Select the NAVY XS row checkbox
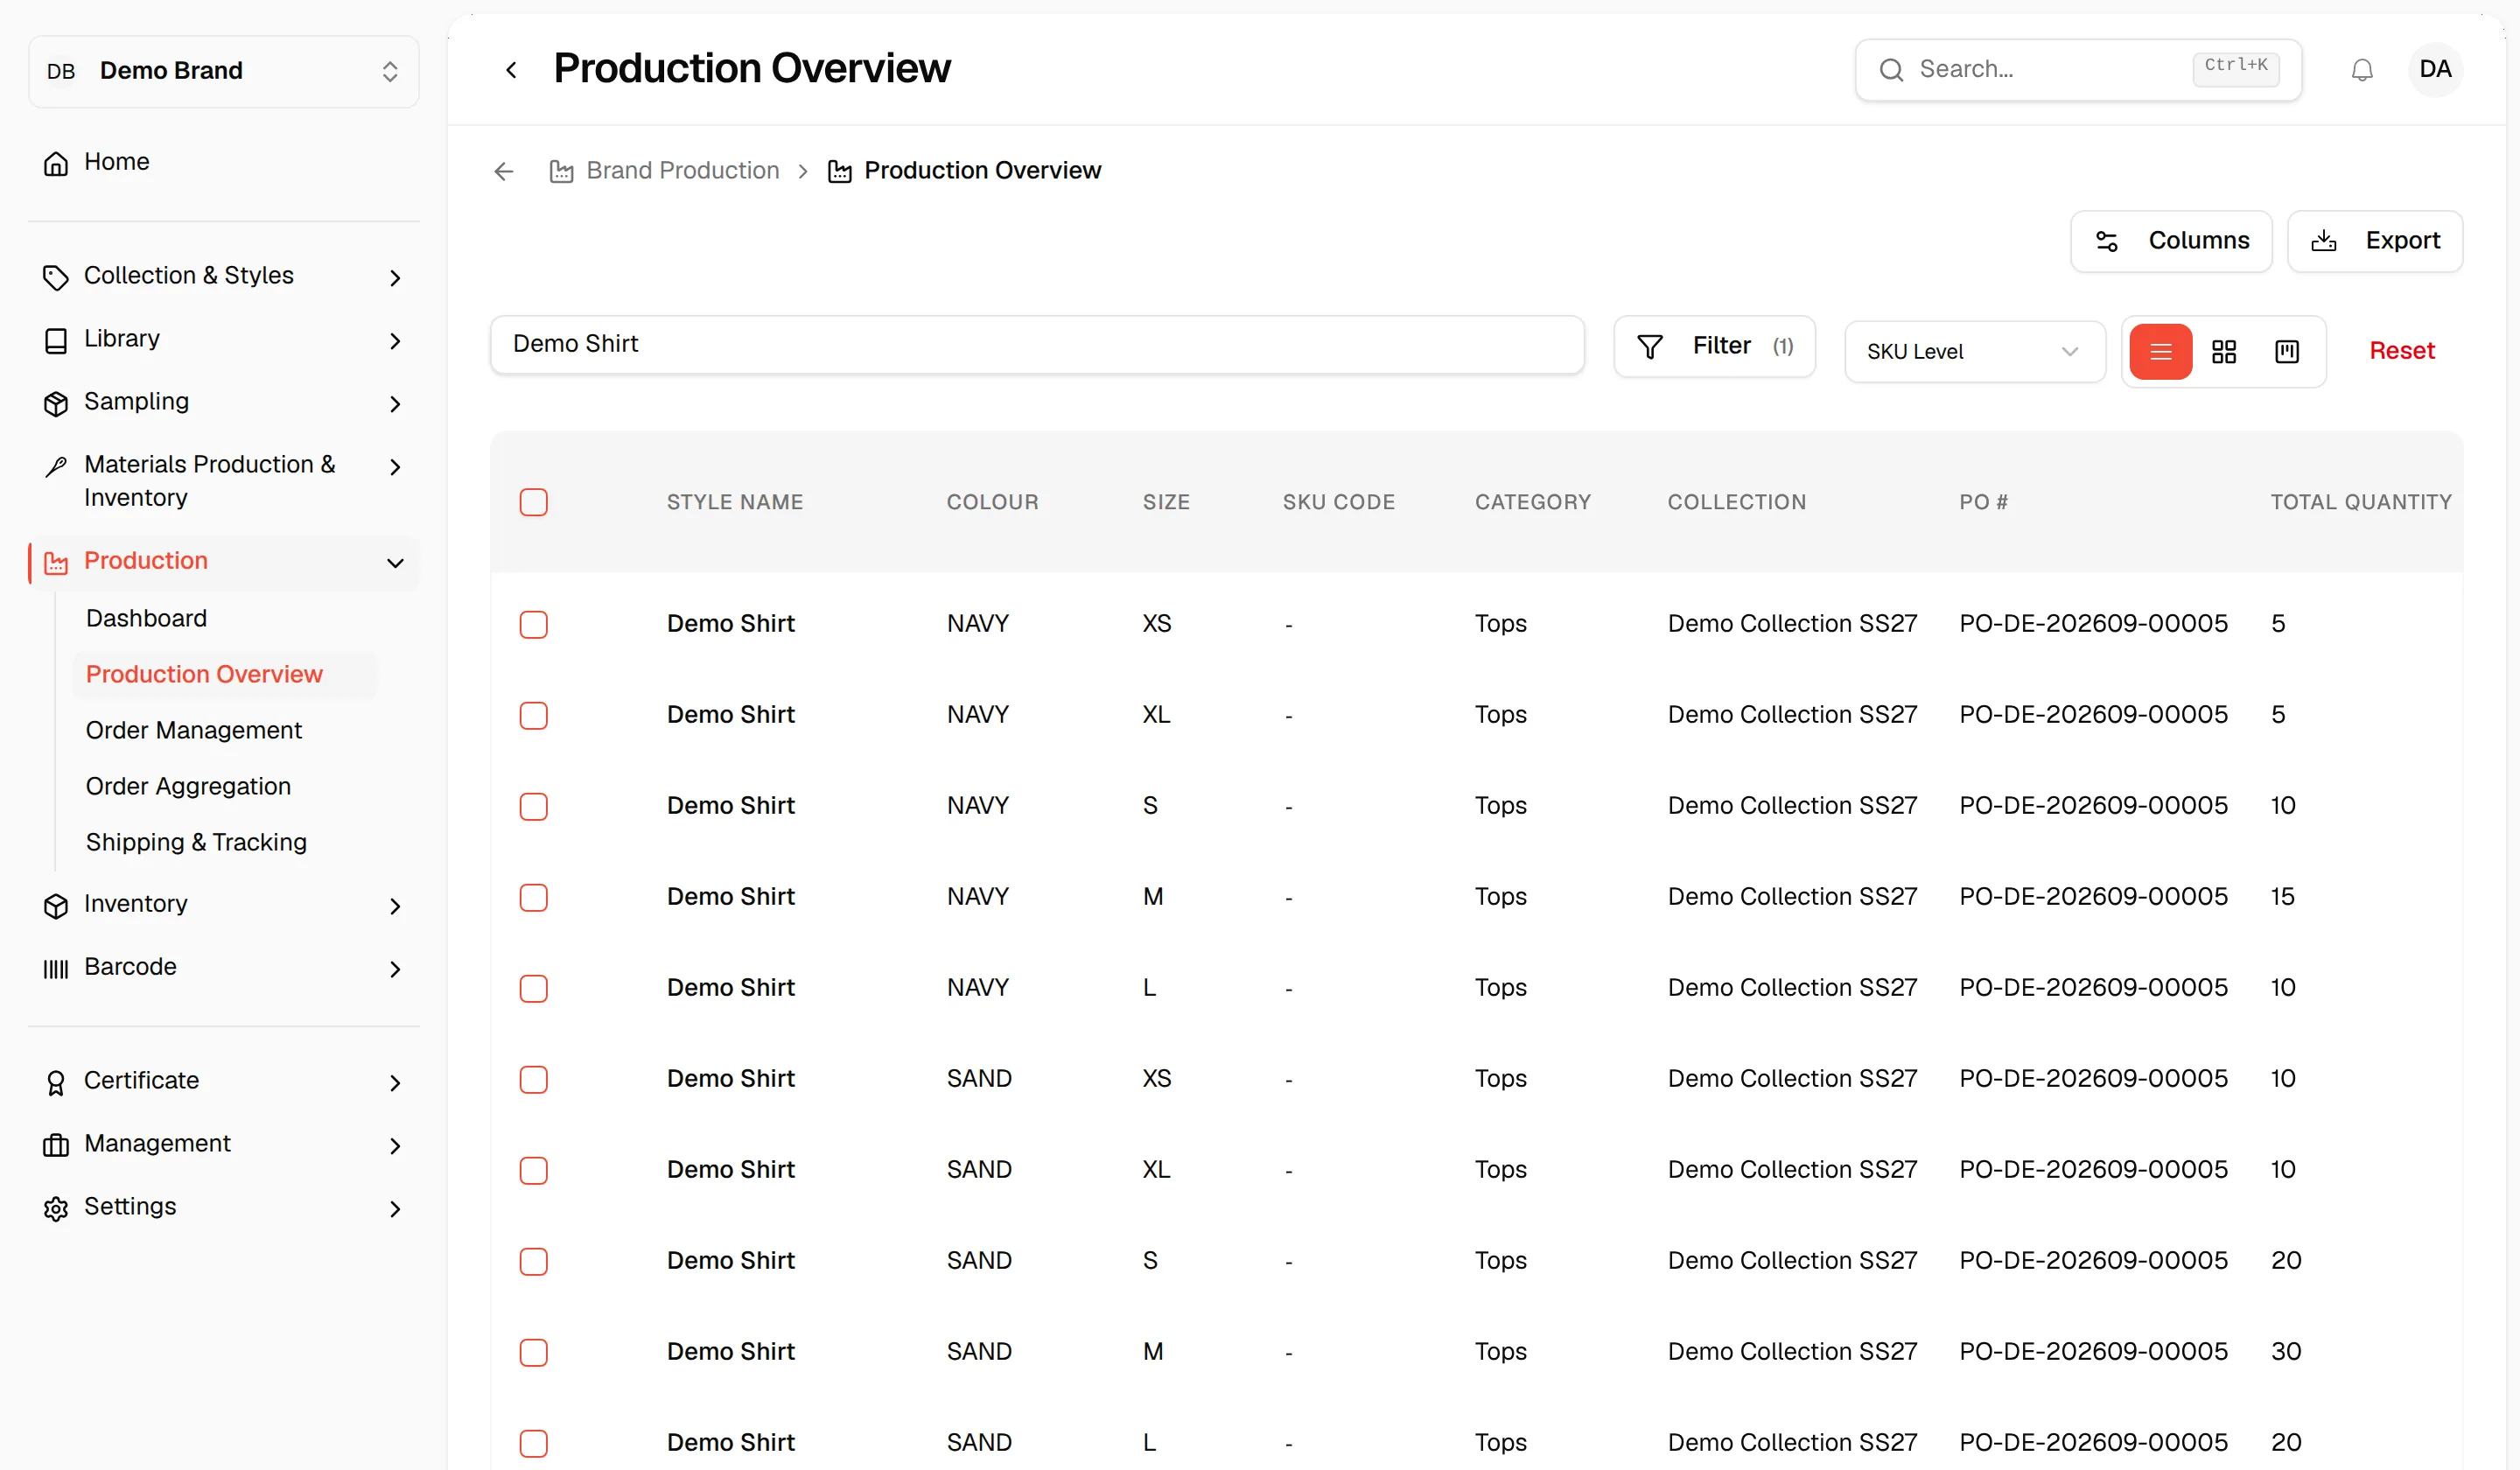Viewport: 2520px width, 1470px height. point(533,625)
